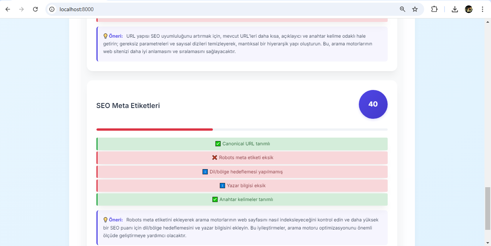491x246 pixels.
Task: Open the Extensions puzzle icon
Action: (434, 9)
